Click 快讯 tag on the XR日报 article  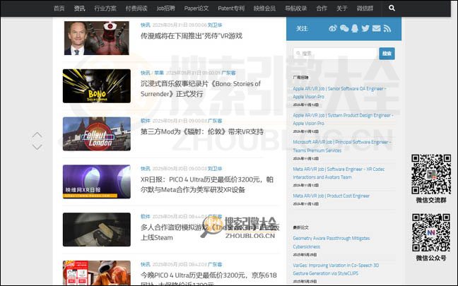[145, 169]
